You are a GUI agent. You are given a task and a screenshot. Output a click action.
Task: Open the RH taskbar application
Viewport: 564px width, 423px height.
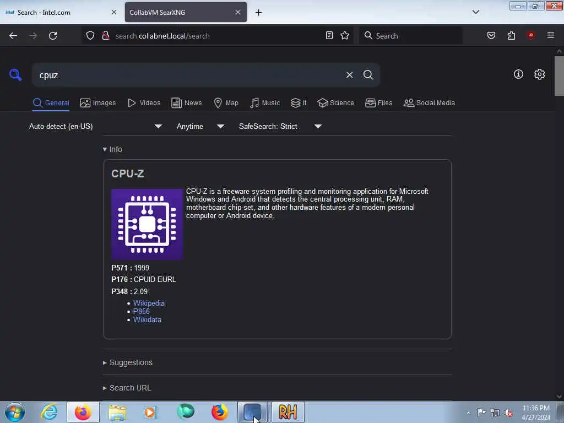pos(288,412)
